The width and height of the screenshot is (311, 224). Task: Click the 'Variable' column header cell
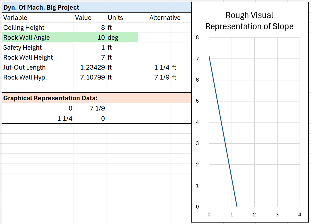pos(38,18)
